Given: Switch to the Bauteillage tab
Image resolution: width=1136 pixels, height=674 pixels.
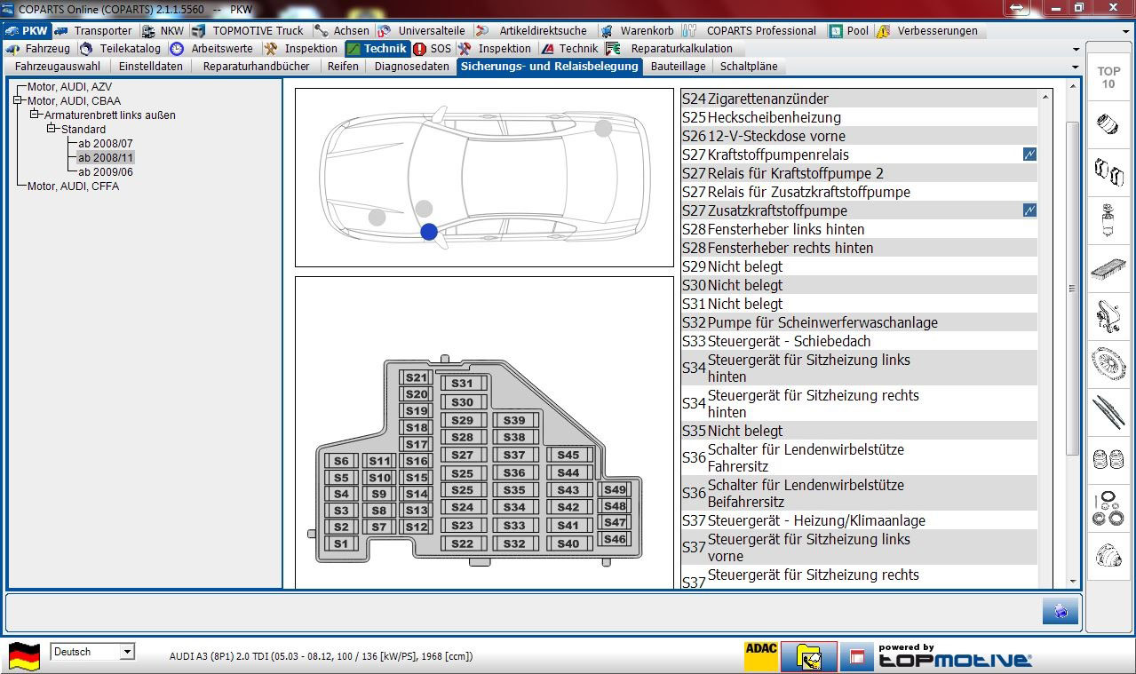Looking at the screenshot, I should point(678,66).
